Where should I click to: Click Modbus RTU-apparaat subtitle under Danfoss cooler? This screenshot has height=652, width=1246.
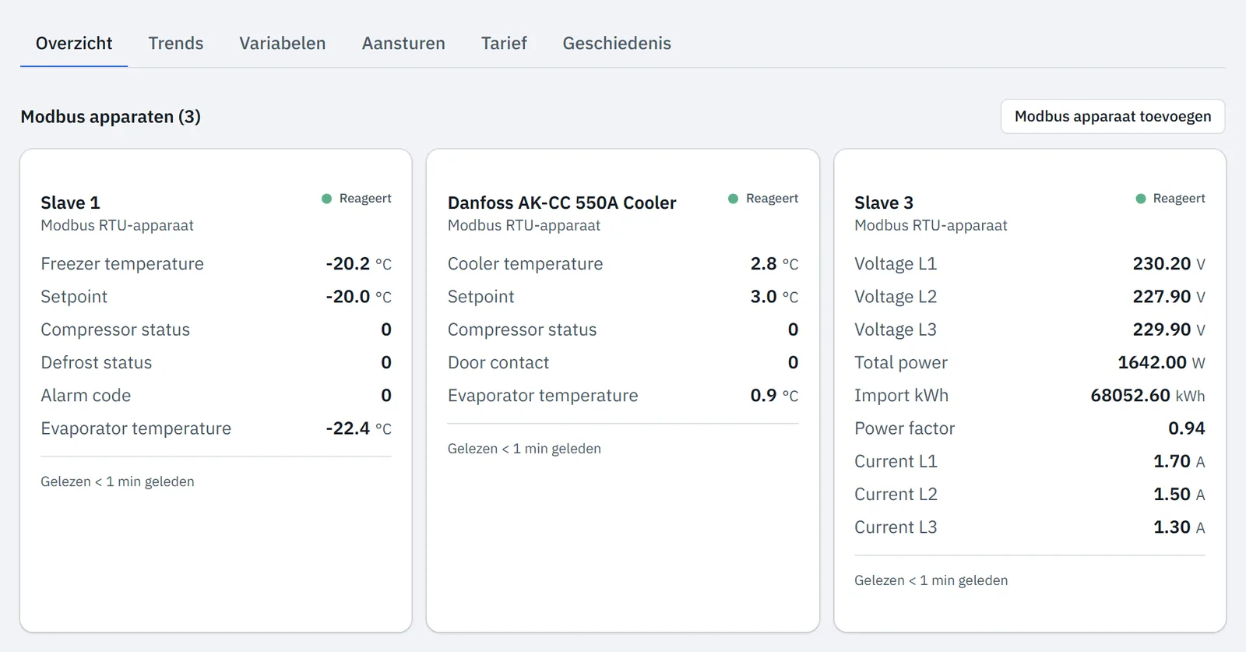(x=524, y=226)
